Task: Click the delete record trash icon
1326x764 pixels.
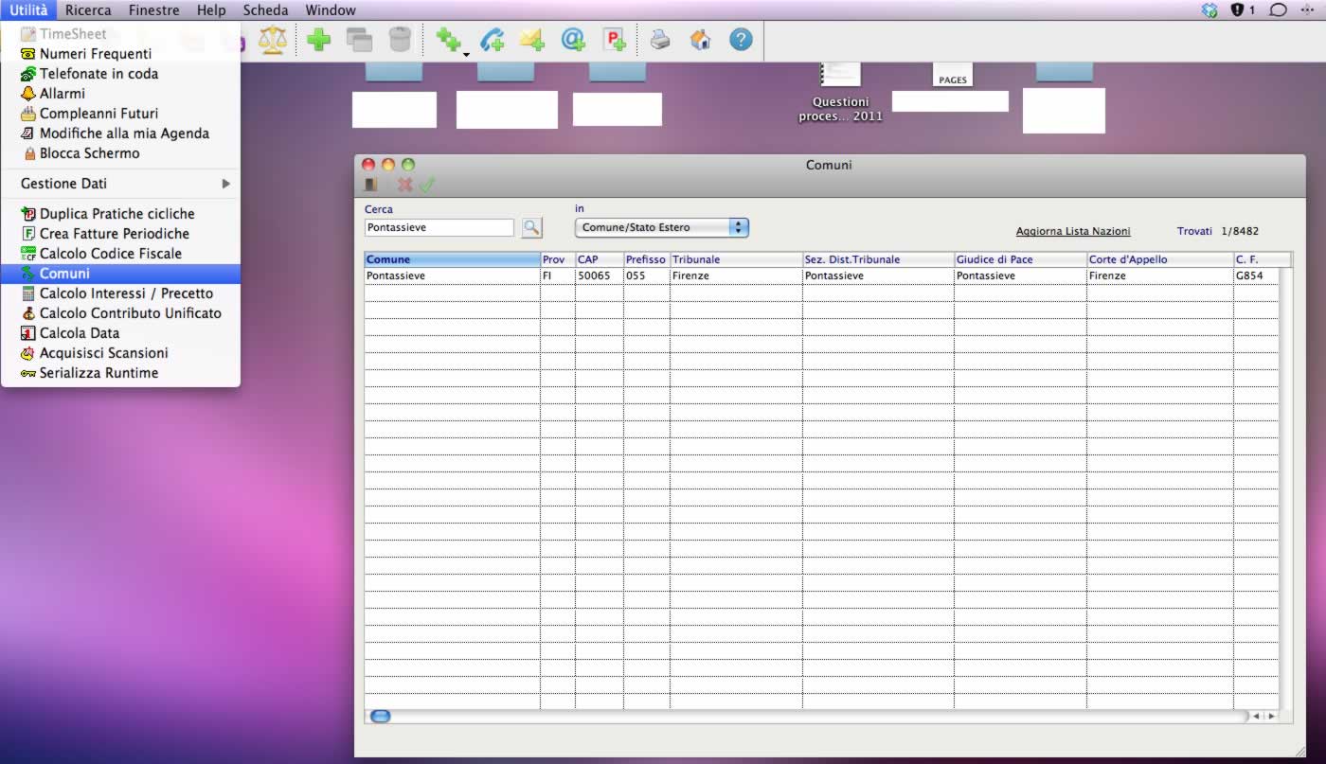Action: pyautogui.click(x=401, y=40)
